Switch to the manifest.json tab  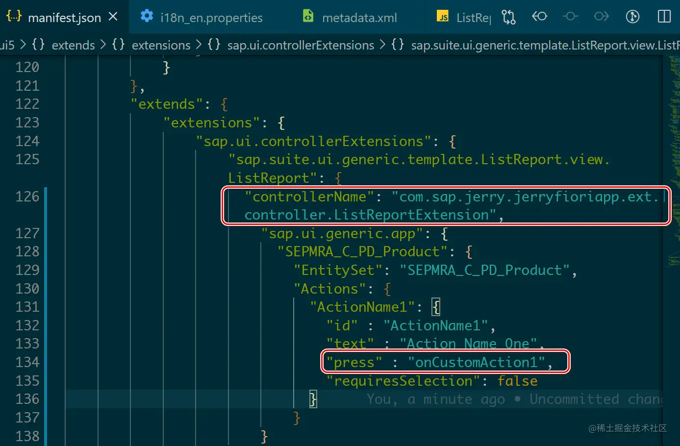coord(64,18)
